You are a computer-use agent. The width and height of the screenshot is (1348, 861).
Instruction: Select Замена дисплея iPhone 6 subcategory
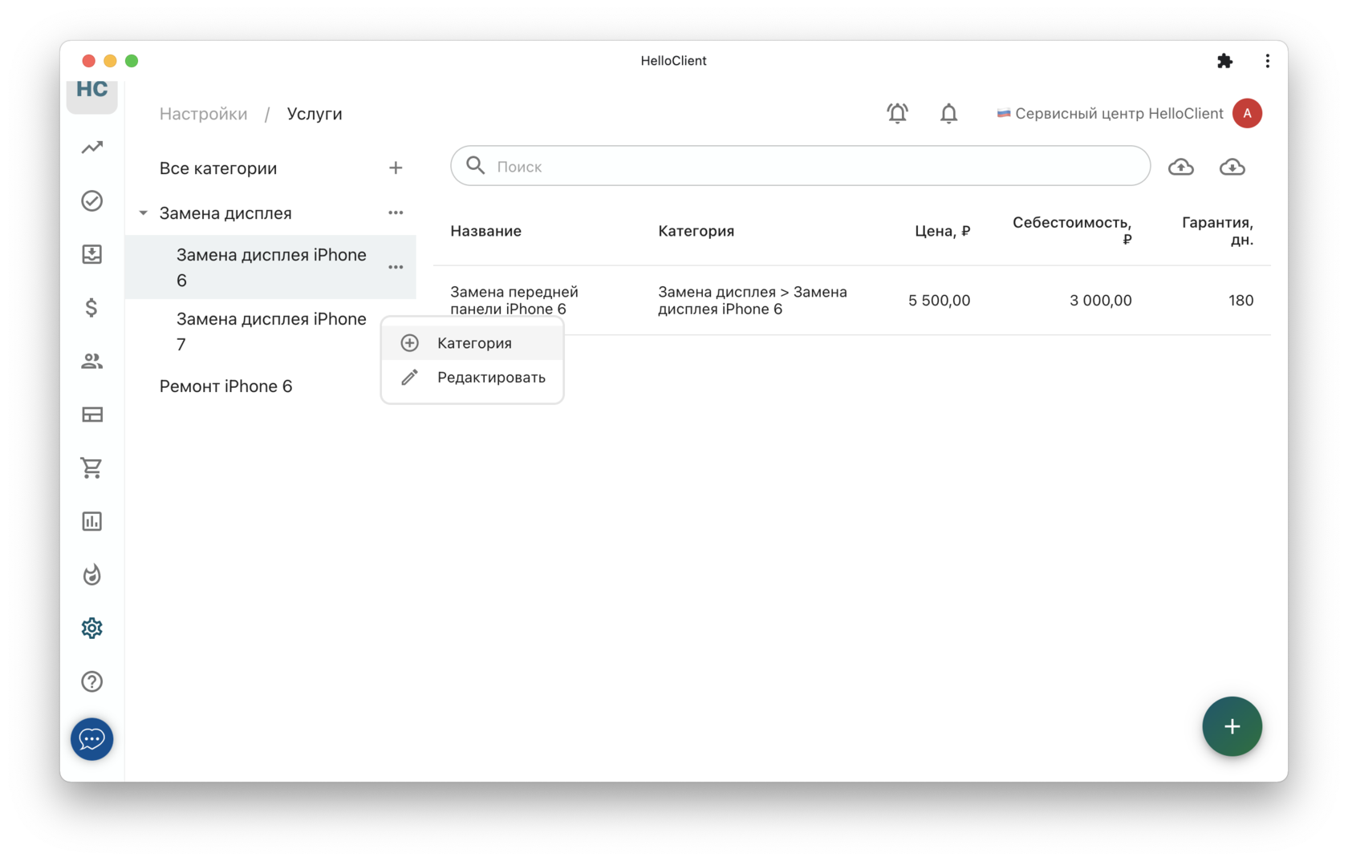(x=271, y=267)
